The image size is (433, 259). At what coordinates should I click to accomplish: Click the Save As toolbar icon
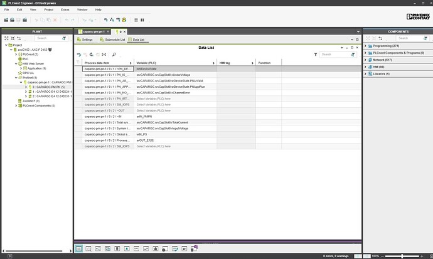point(25,20)
